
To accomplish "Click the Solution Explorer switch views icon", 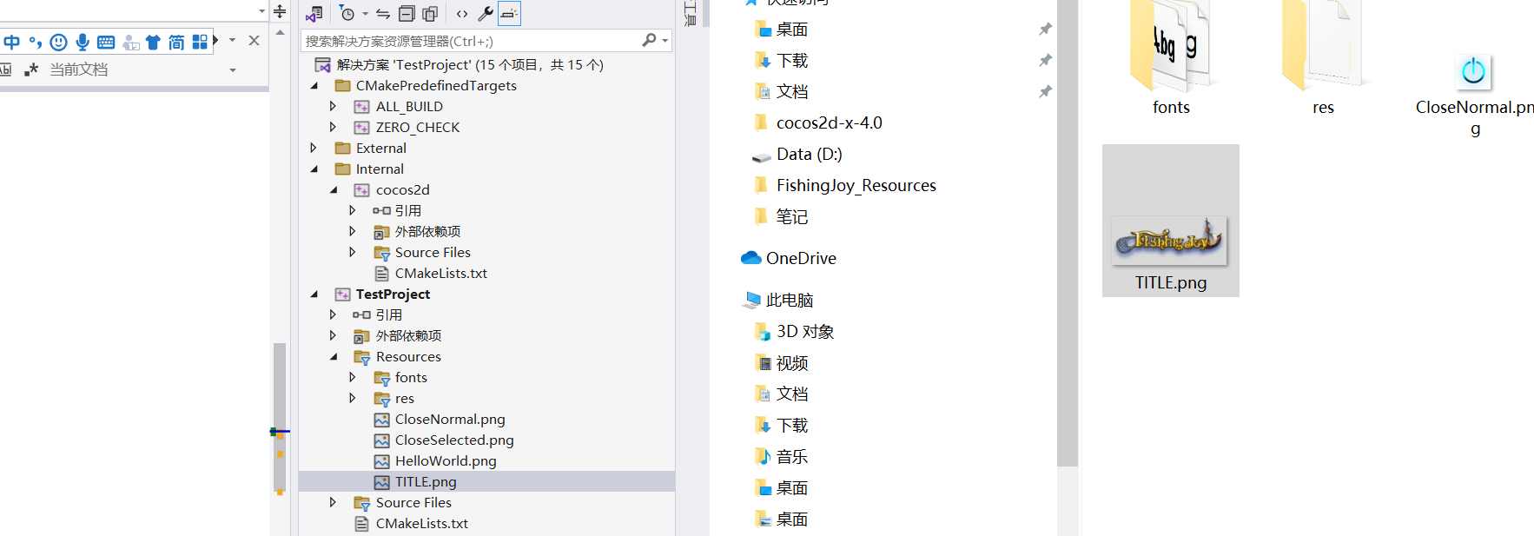I will [x=314, y=13].
